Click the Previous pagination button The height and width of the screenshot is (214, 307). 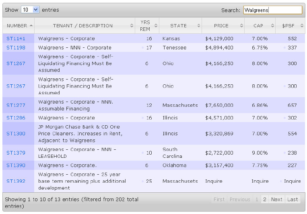[240, 199]
